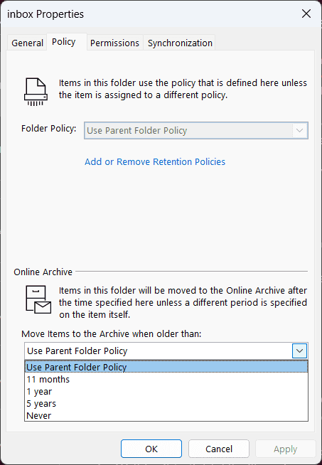Click the Apply button

click(x=286, y=449)
